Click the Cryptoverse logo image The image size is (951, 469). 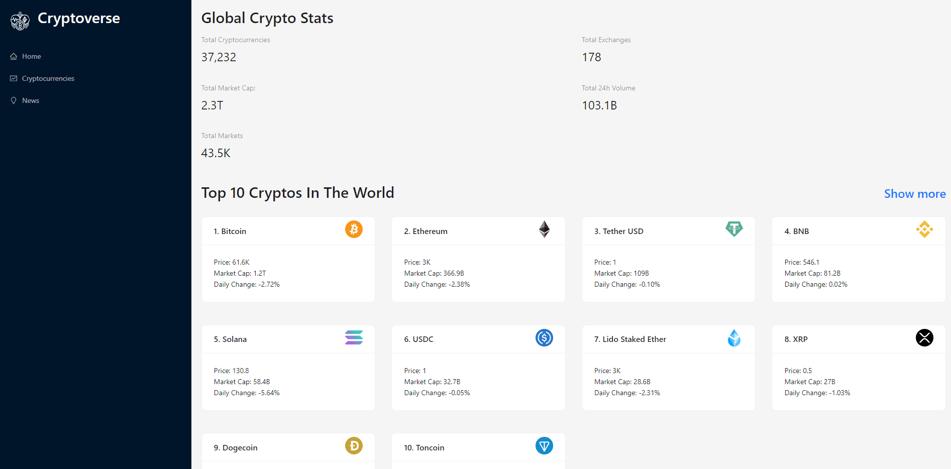(20, 21)
